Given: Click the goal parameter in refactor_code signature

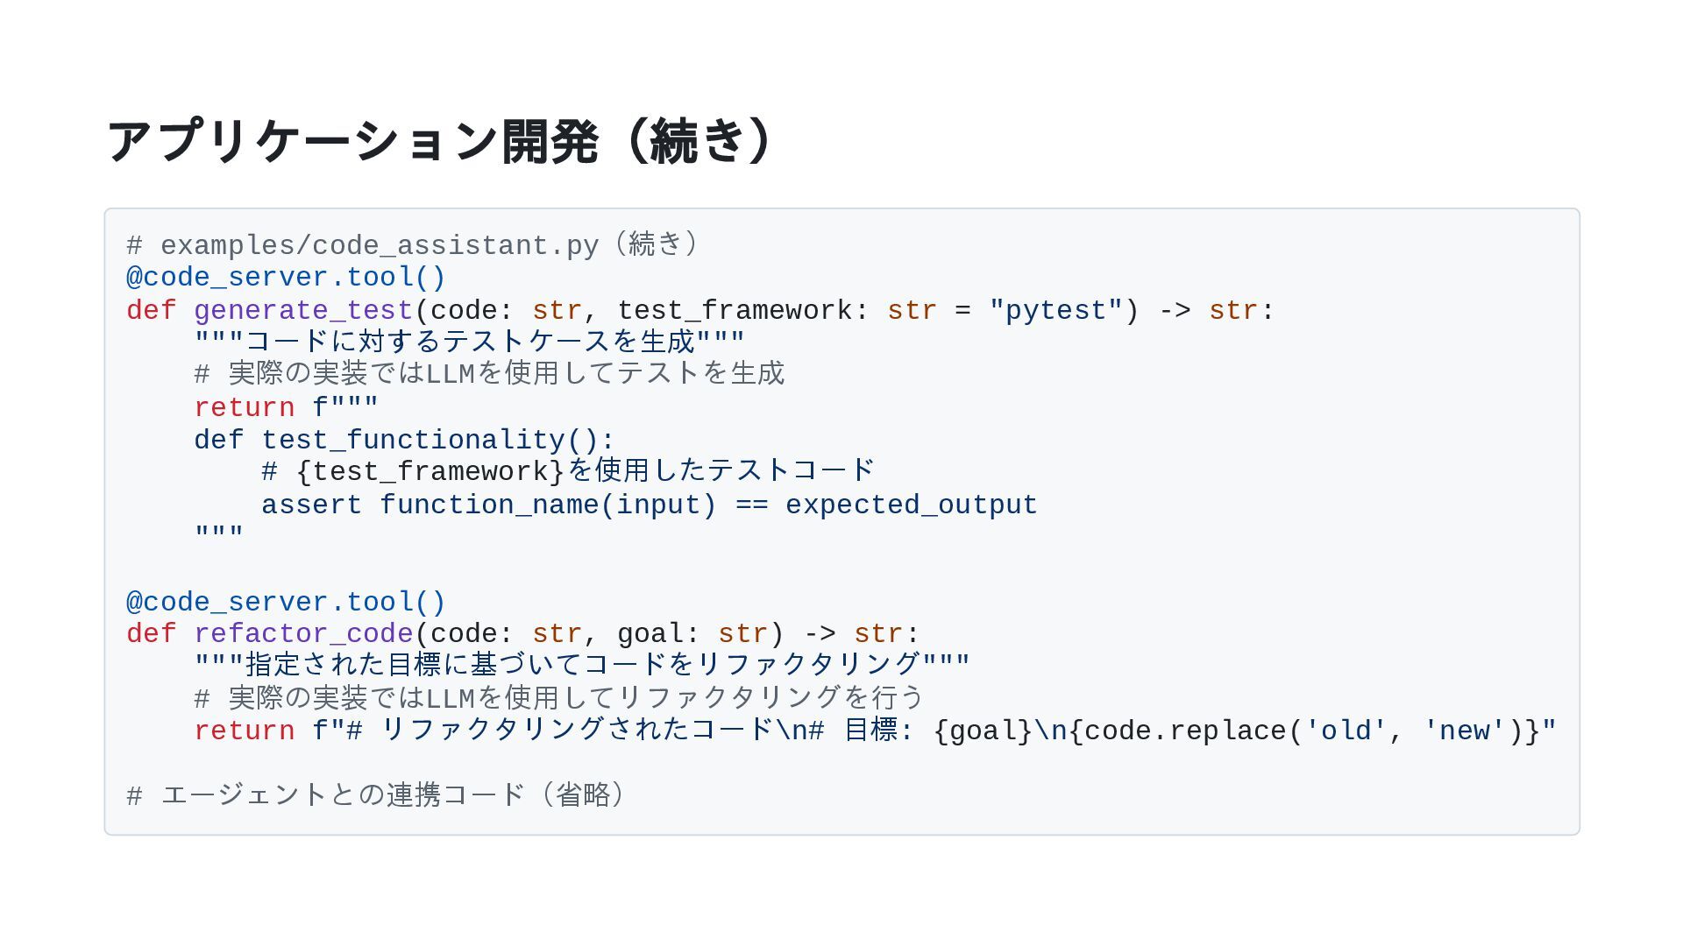Looking at the screenshot, I should click(x=650, y=634).
